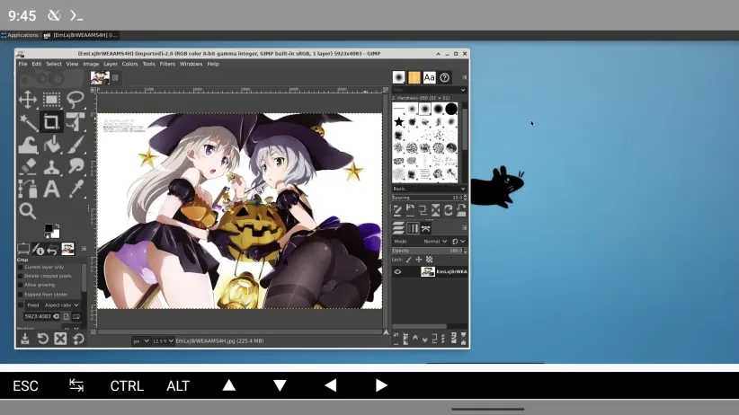The height and width of the screenshot is (415, 739).
Task: Choose the Free Select lasso tool
Action: (x=76, y=99)
